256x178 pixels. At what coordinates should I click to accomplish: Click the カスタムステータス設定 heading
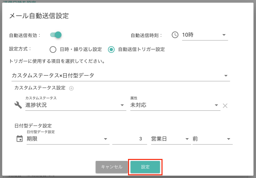[x=40, y=88]
